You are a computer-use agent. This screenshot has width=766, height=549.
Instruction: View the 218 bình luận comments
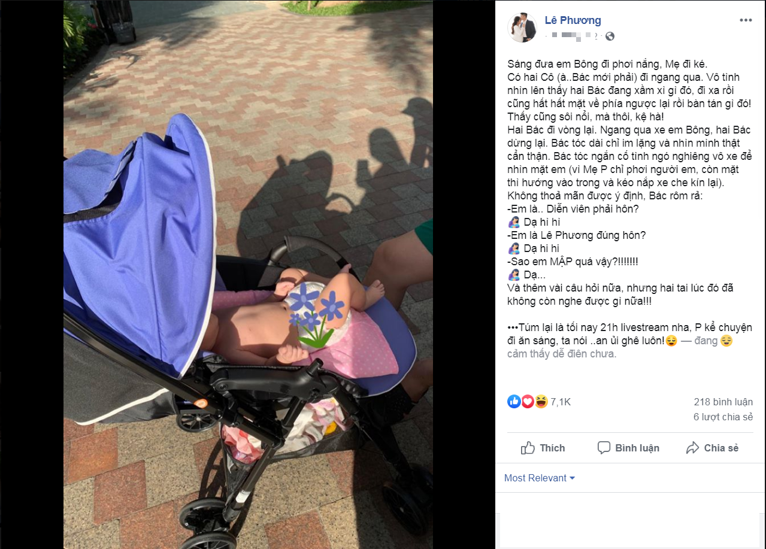[x=723, y=402]
